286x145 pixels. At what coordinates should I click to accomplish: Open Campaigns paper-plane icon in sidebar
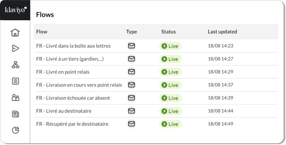tap(15, 48)
